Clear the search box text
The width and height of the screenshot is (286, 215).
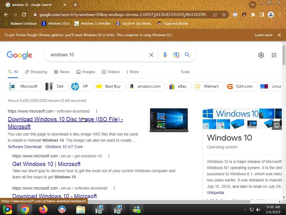pos(151,55)
